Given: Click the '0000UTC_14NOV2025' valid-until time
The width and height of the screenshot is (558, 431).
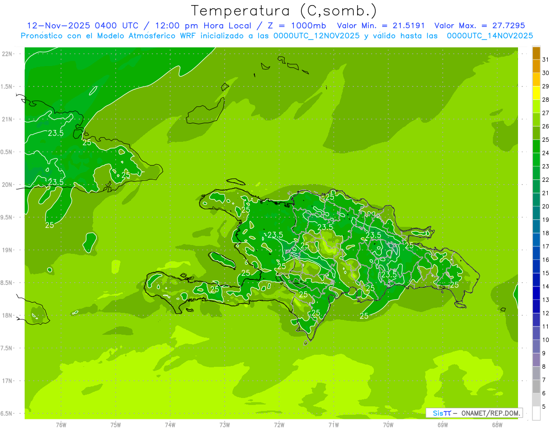Looking at the screenshot, I should [x=490, y=35].
